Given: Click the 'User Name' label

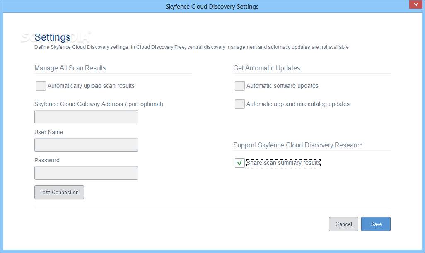Looking at the screenshot, I should [x=48, y=132].
